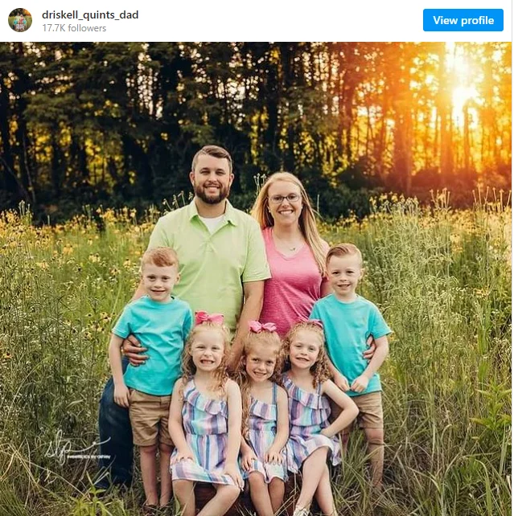This screenshot has width=514, height=516.
Task: Click the 17.7K followers text
Action: click(74, 28)
